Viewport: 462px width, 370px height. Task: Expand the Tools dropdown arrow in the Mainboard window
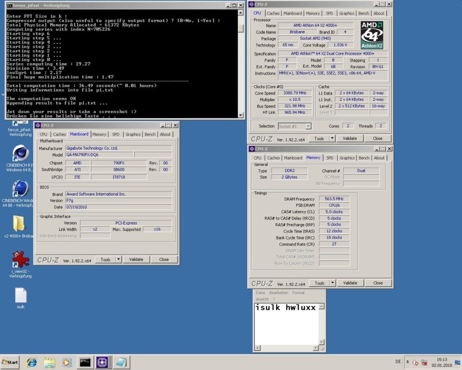pos(119,259)
